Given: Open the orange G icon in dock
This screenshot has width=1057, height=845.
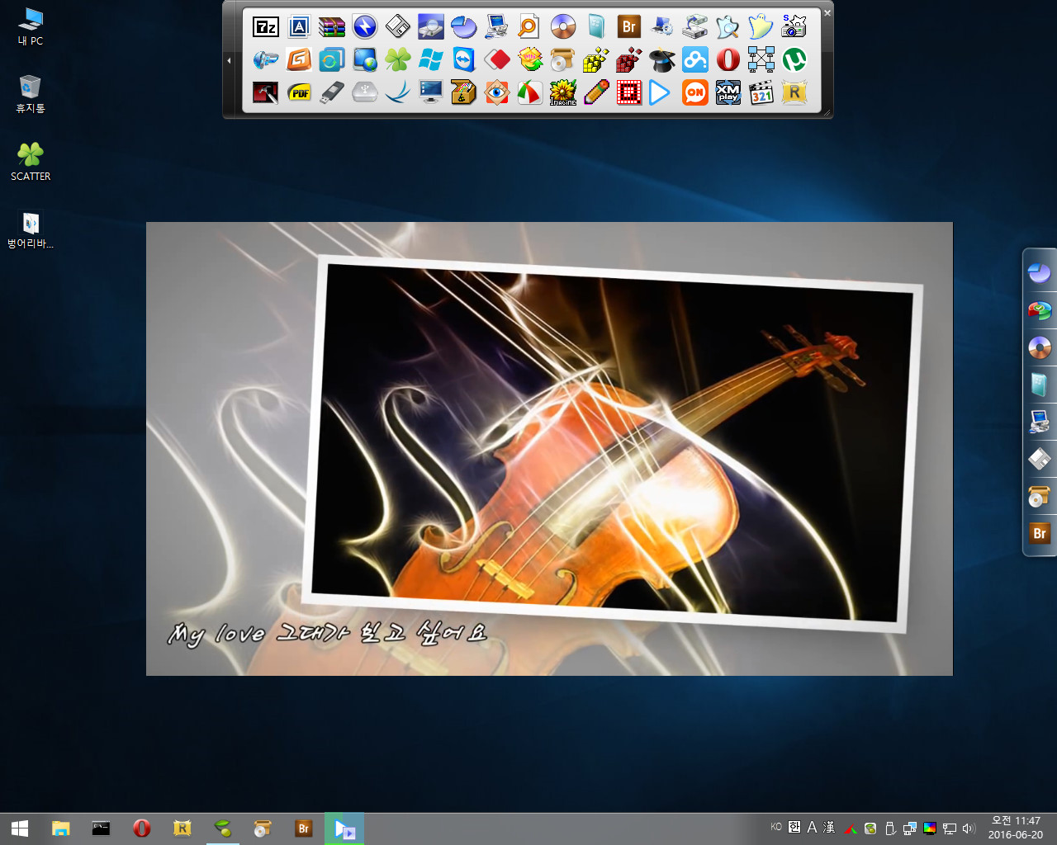Looking at the screenshot, I should 299,59.
